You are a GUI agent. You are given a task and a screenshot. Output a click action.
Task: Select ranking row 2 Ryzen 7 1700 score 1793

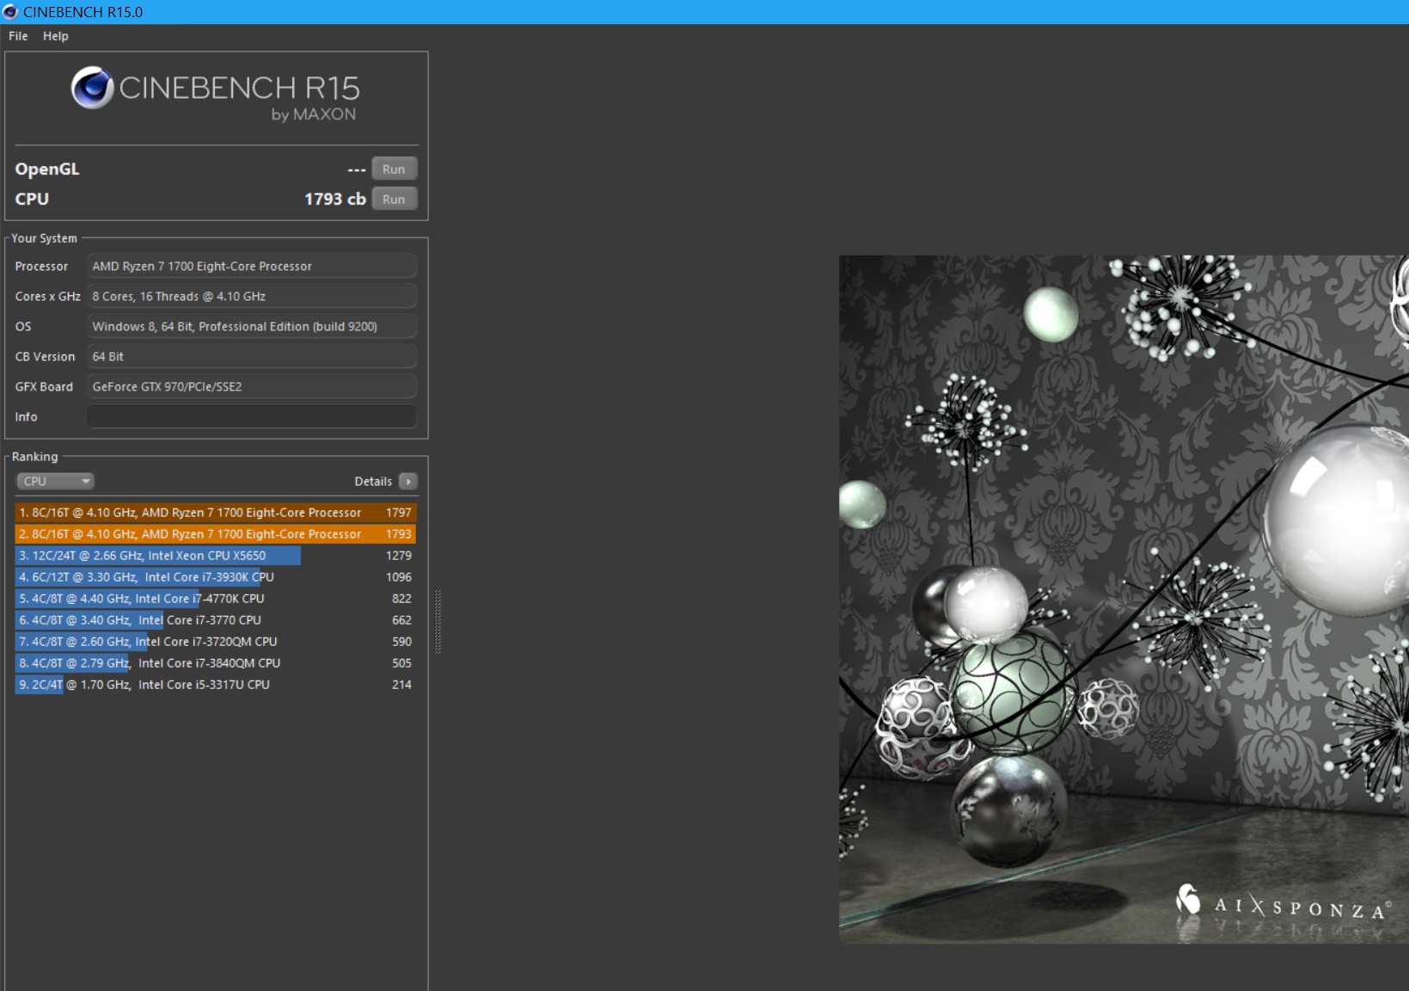[216, 534]
